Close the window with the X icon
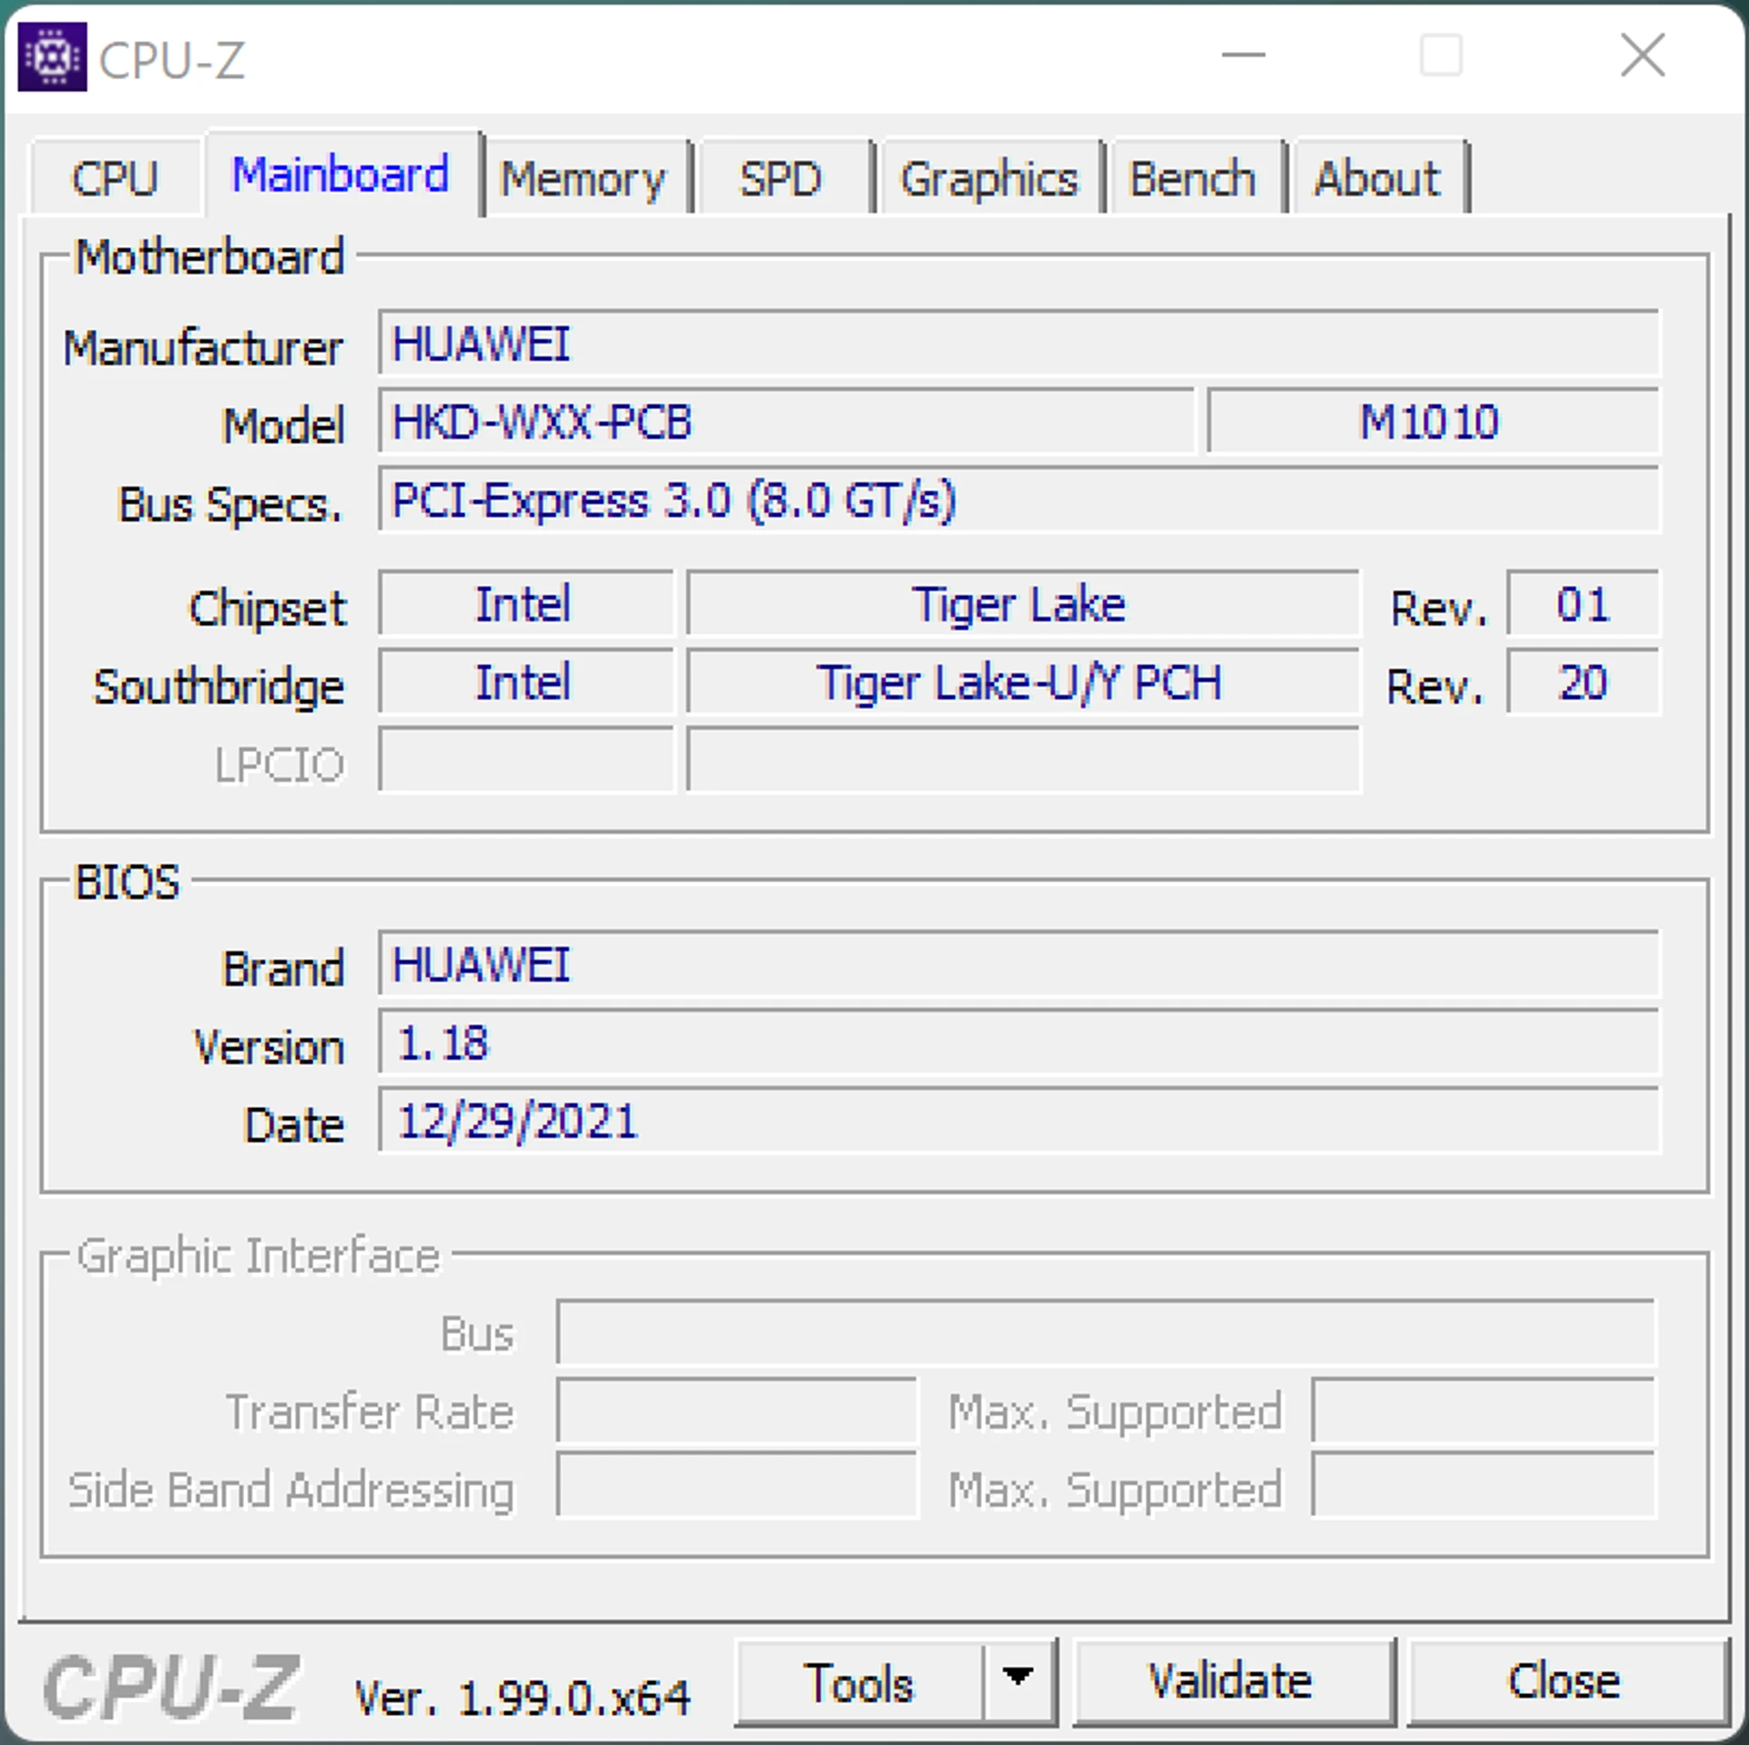Screen dimensions: 1749x1745 [1643, 56]
